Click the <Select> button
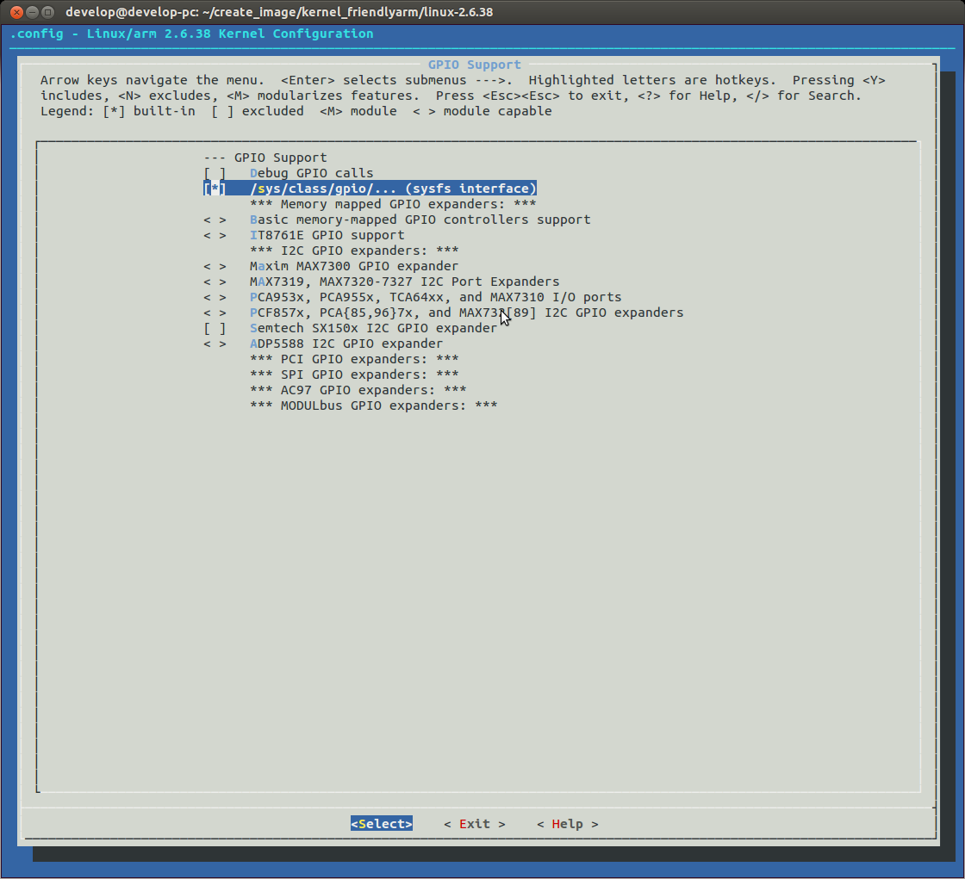 point(382,824)
